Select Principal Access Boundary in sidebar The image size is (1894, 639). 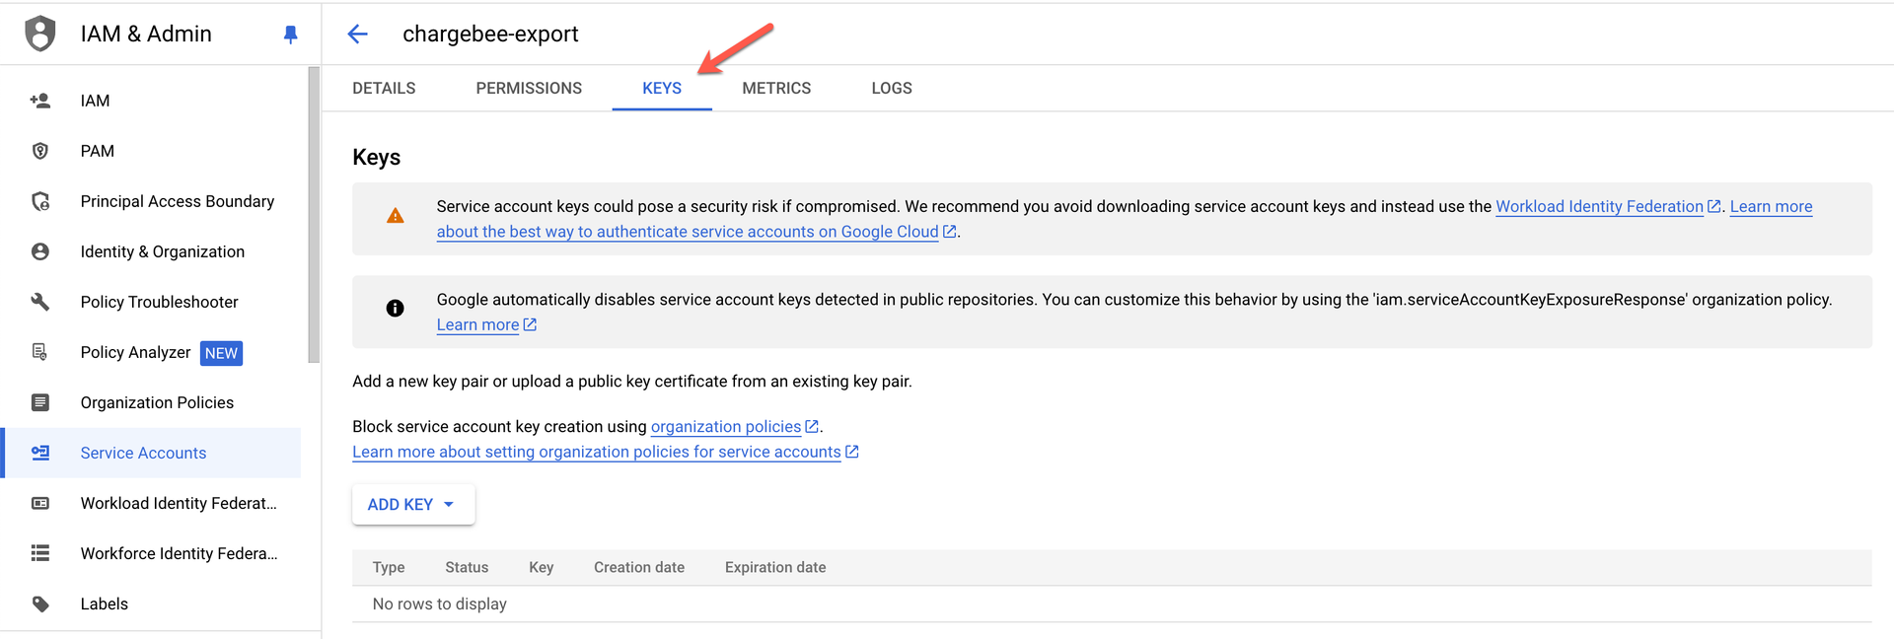click(x=178, y=201)
